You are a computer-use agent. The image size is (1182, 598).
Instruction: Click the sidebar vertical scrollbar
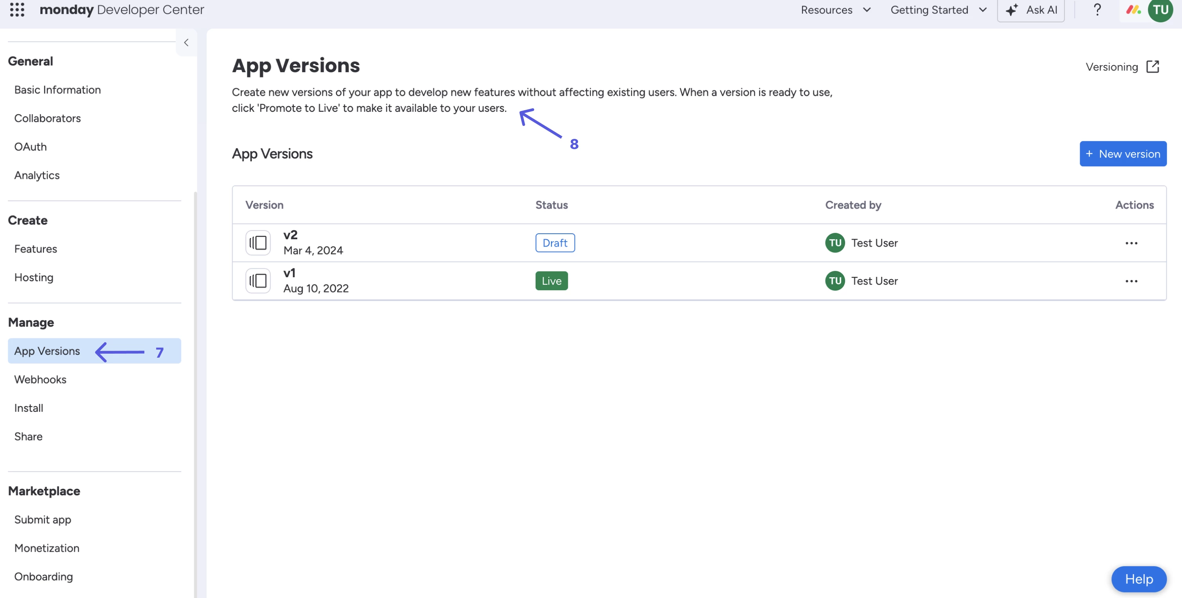click(195, 395)
